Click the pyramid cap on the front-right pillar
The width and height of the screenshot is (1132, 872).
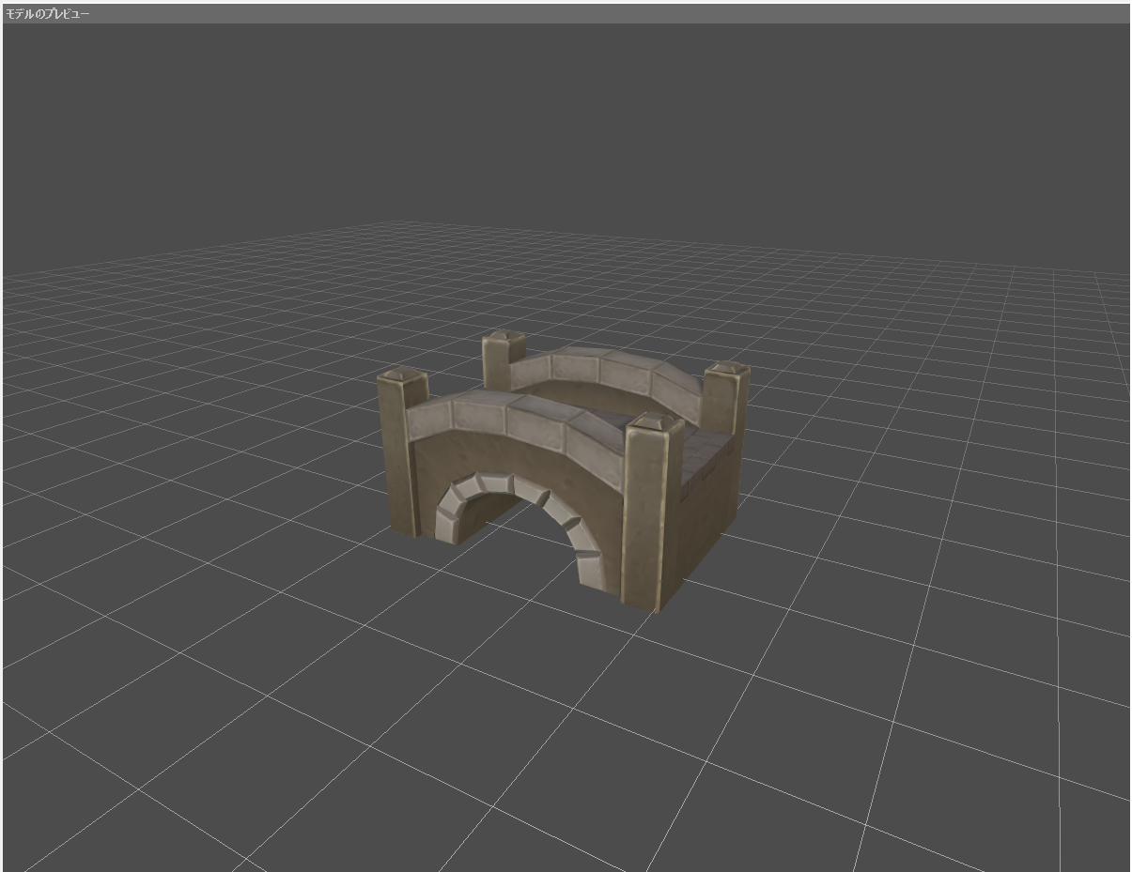[x=654, y=421]
